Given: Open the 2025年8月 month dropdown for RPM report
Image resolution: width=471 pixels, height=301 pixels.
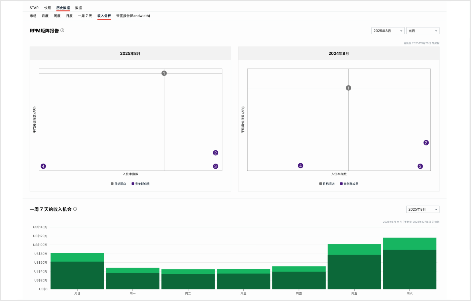Looking at the screenshot, I should [388, 31].
